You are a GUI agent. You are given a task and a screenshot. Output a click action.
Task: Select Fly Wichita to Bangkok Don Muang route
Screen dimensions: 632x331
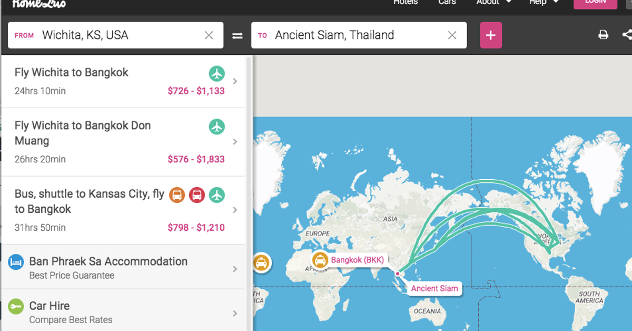[123, 142]
